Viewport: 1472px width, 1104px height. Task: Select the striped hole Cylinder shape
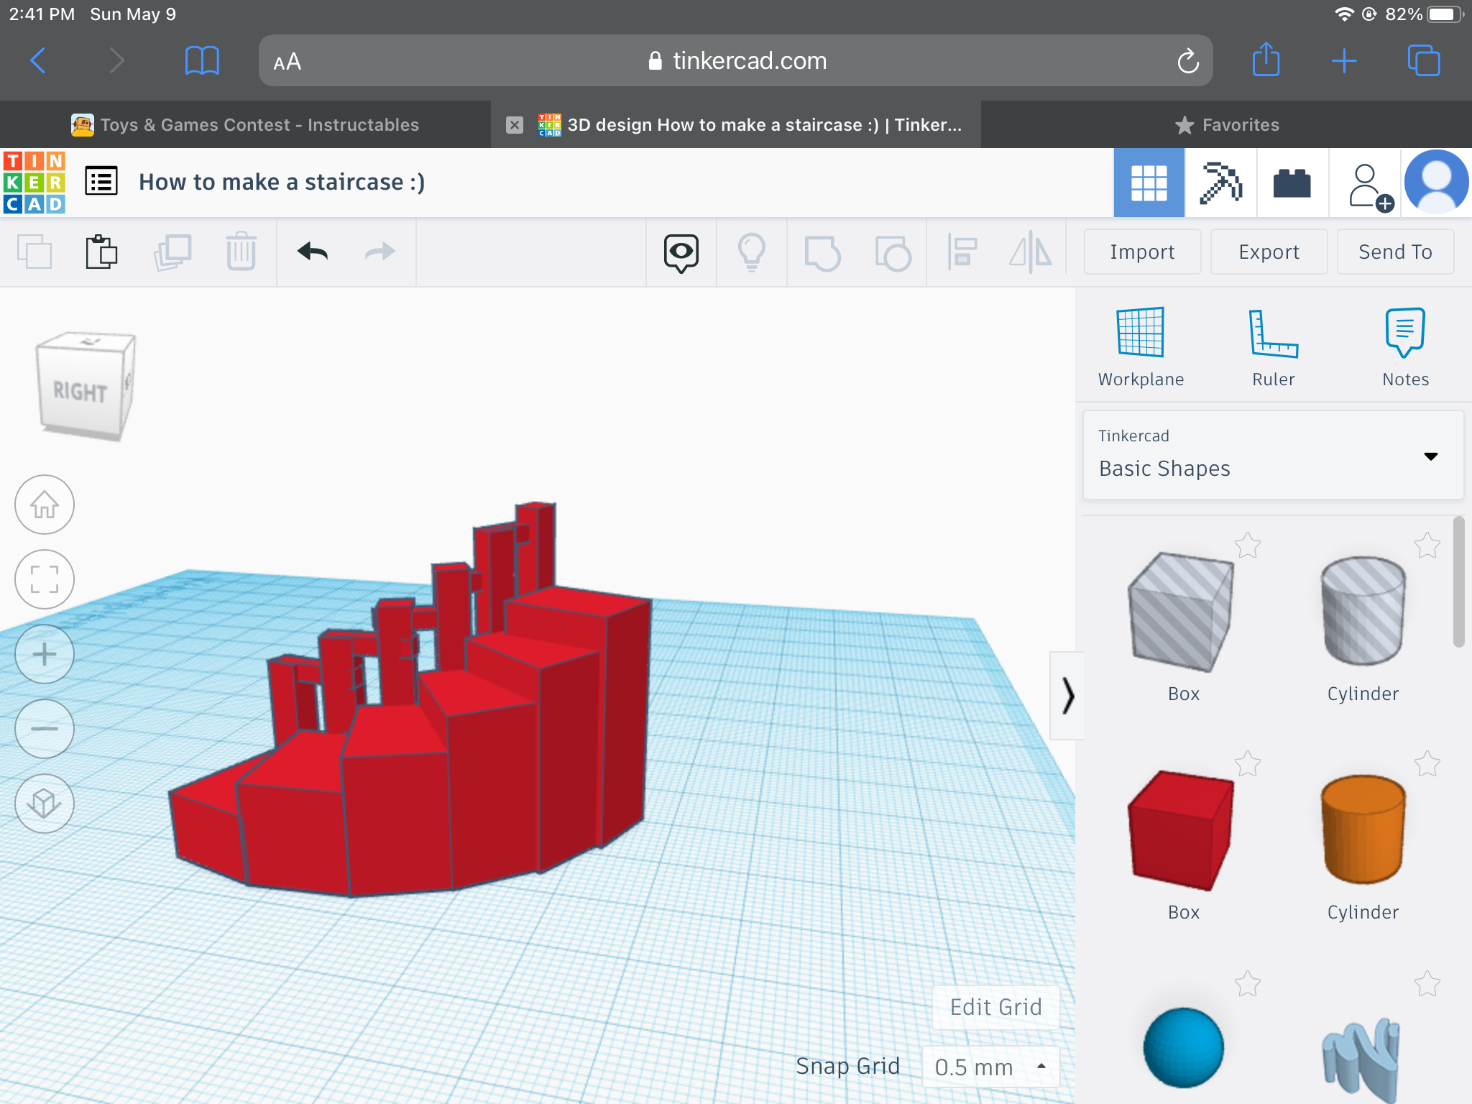coord(1363,611)
